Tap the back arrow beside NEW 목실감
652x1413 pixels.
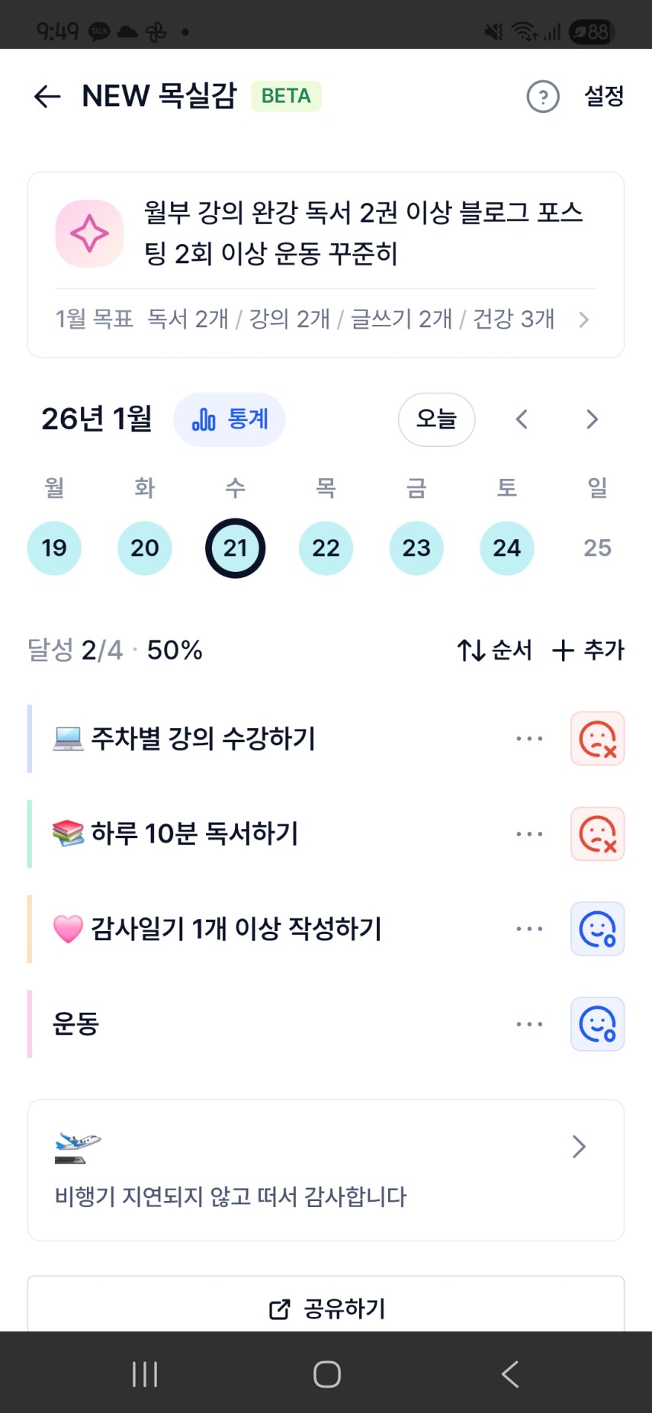pyautogui.click(x=47, y=96)
